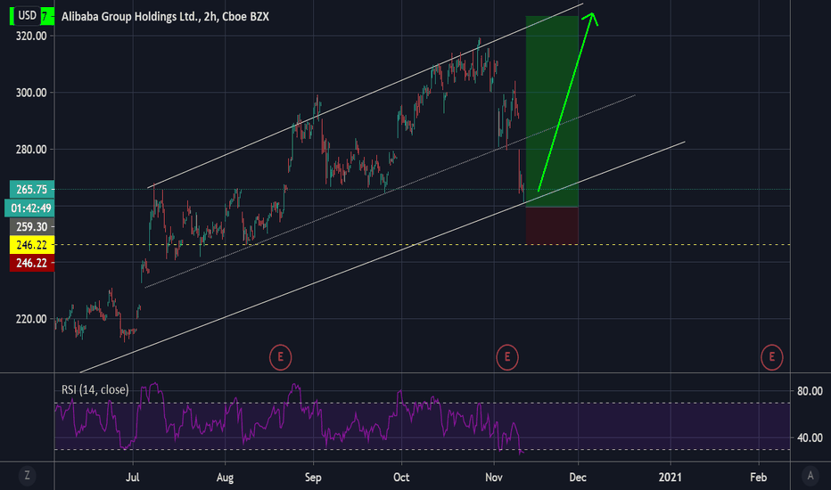Click the 265.75 current price label
Screen dimensions: 831x490
(32, 189)
